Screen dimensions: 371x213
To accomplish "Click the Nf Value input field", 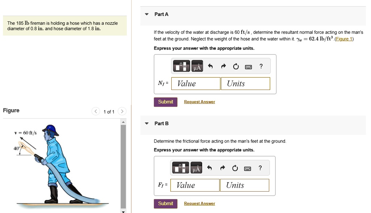I will click(x=196, y=83).
